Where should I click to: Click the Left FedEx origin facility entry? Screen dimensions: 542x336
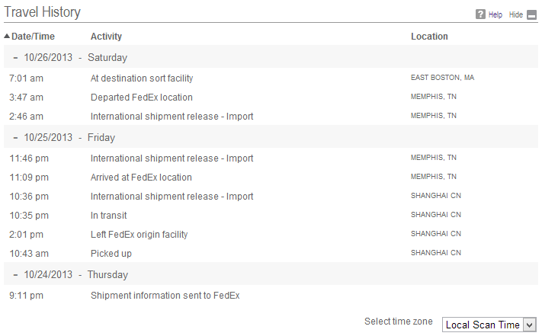coord(139,235)
